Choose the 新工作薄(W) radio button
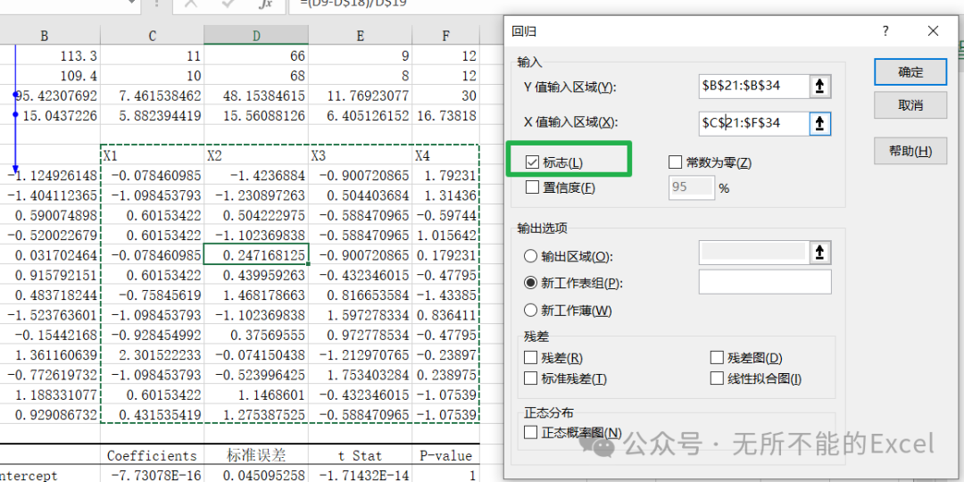The width and height of the screenshot is (964, 482). click(x=530, y=311)
